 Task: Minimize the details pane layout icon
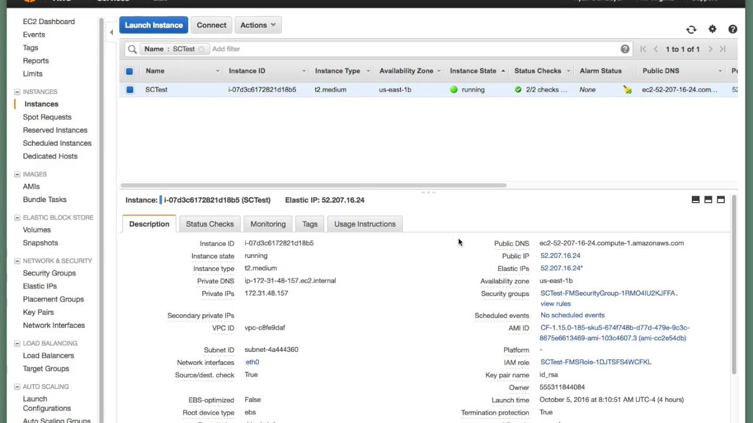(x=695, y=200)
